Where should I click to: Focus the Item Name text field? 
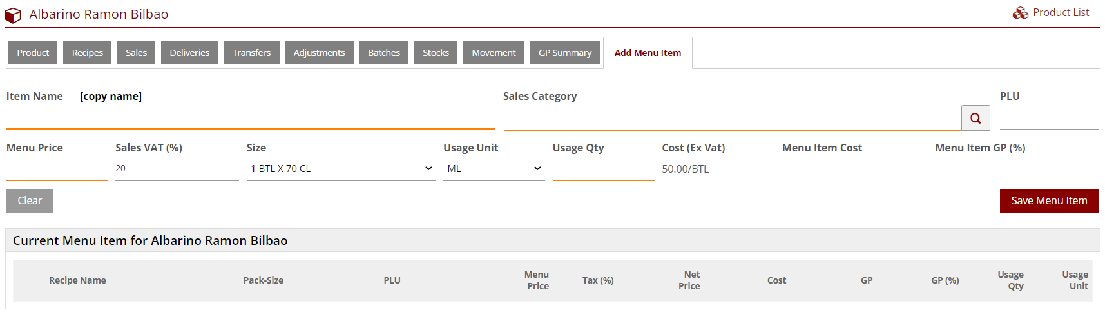[x=250, y=119]
